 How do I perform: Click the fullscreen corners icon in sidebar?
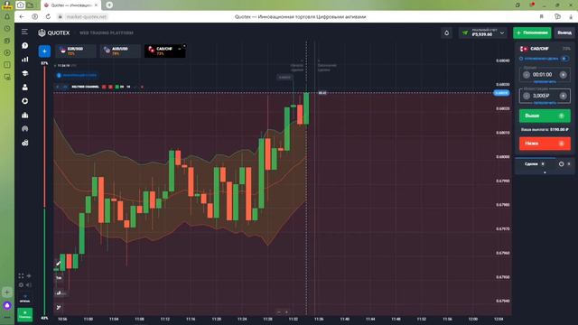click(21, 275)
